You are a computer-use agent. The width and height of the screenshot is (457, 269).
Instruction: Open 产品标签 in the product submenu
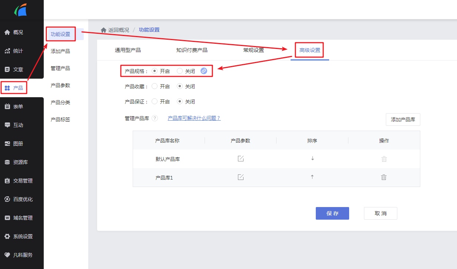point(60,119)
